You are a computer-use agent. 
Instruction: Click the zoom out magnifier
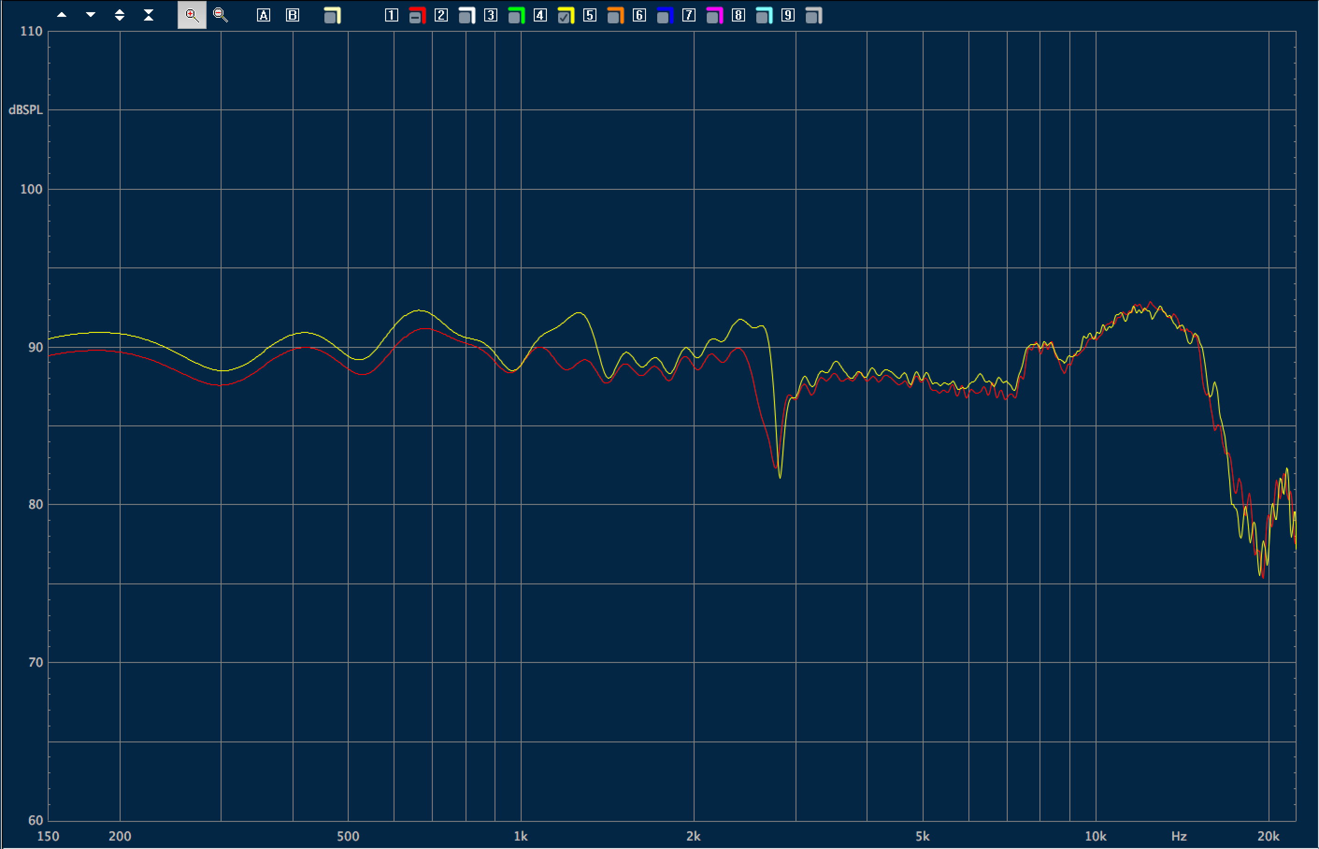coord(221,15)
